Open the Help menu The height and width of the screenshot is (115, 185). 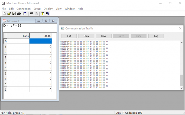coord(81,9)
